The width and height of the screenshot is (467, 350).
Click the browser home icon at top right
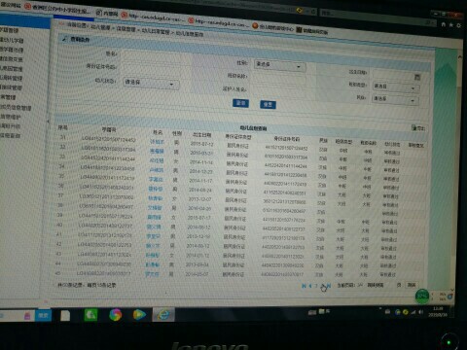[444, 24]
